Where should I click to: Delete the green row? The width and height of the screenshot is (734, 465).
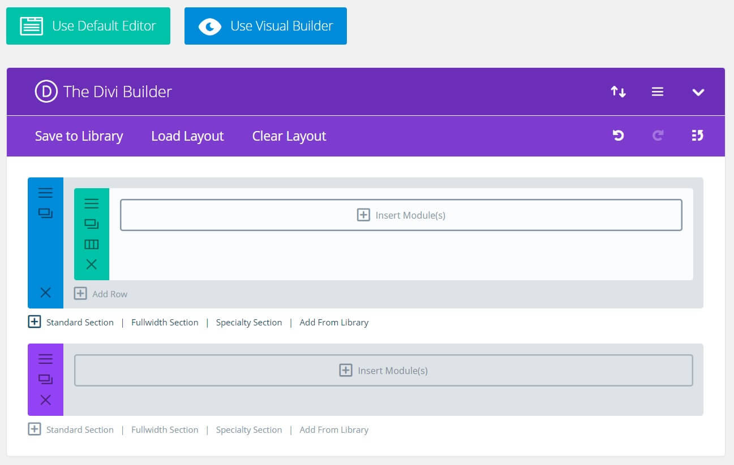[91, 264]
